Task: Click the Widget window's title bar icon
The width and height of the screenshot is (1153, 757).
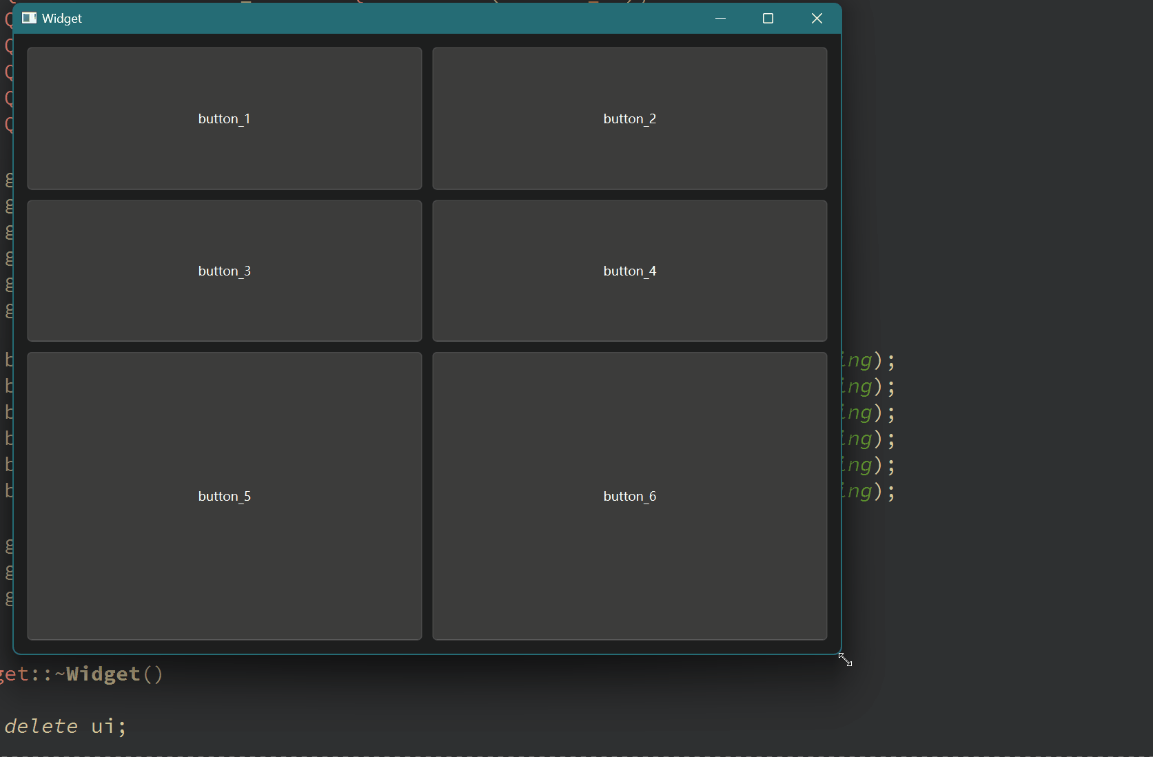Action: click(x=29, y=18)
